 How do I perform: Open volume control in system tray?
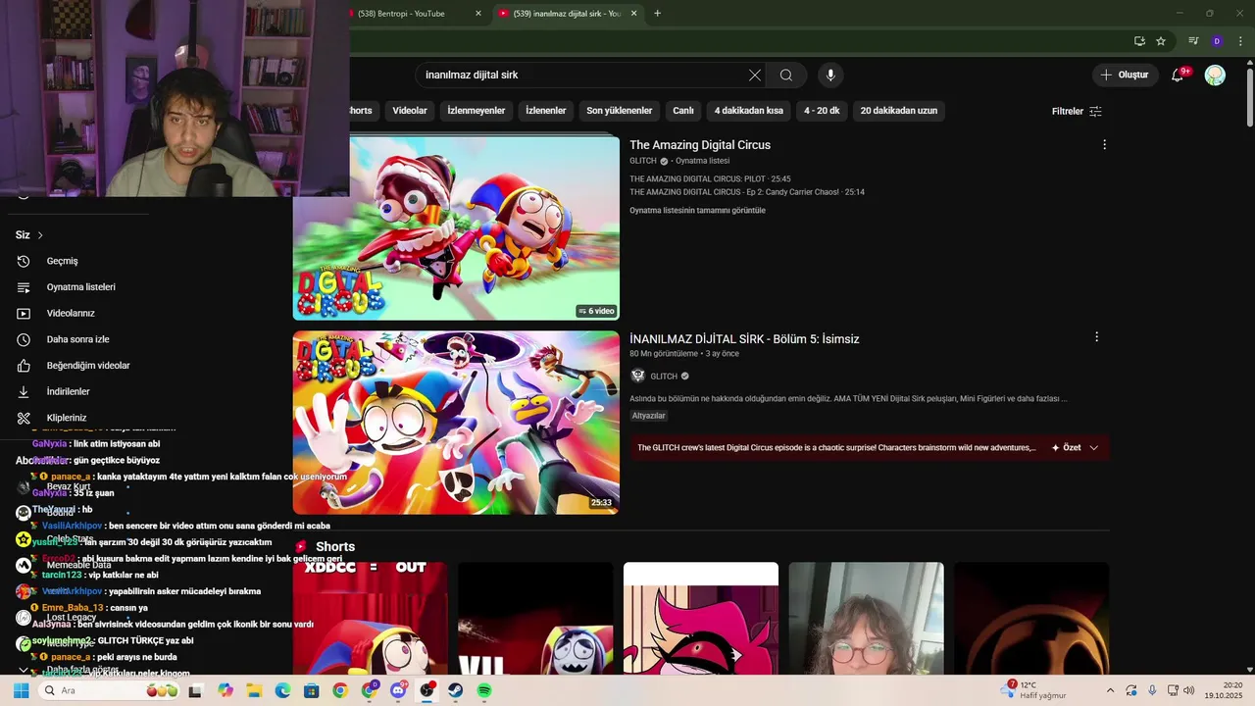coord(1189,690)
